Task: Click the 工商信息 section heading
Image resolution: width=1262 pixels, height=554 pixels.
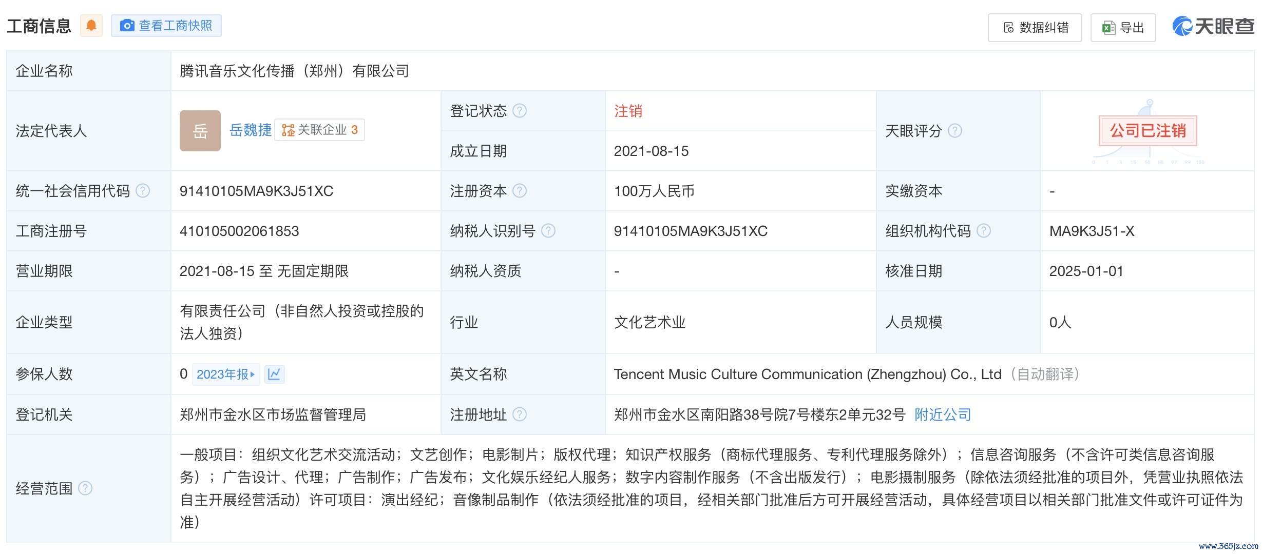Action: (x=39, y=26)
